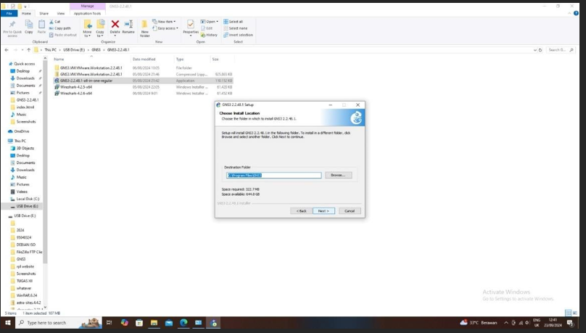Go back with the Back arrow

coord(7,50)
